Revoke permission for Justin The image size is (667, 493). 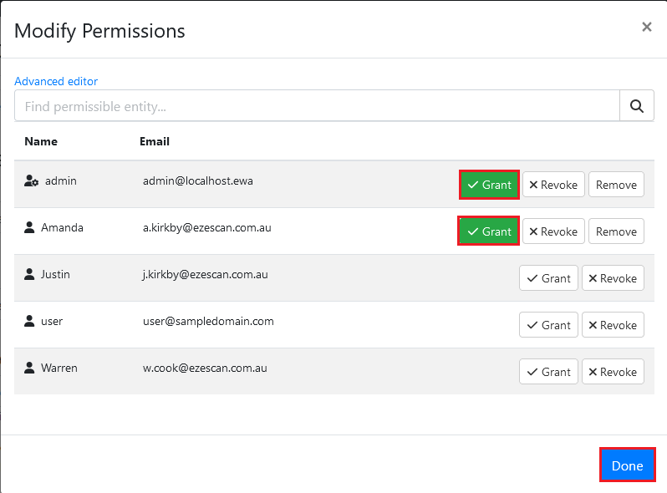point(613,278)
